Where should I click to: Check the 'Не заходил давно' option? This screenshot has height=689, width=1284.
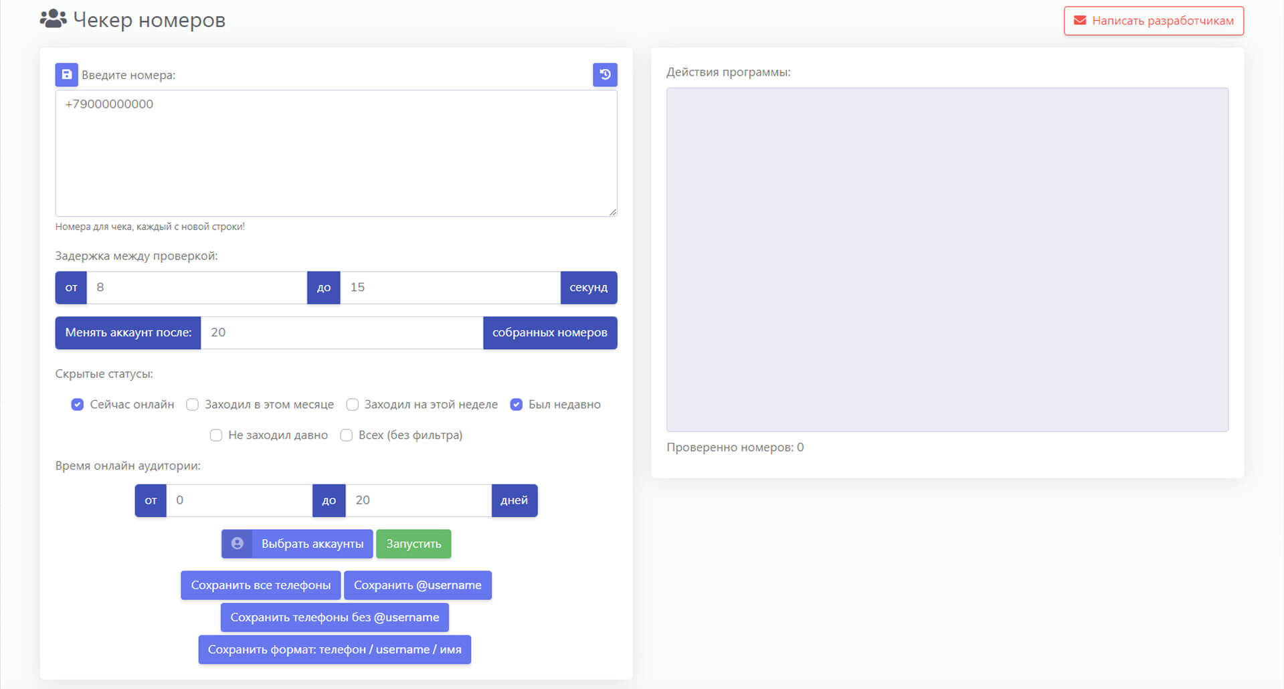pyautogui.click(x=216, y=435)
